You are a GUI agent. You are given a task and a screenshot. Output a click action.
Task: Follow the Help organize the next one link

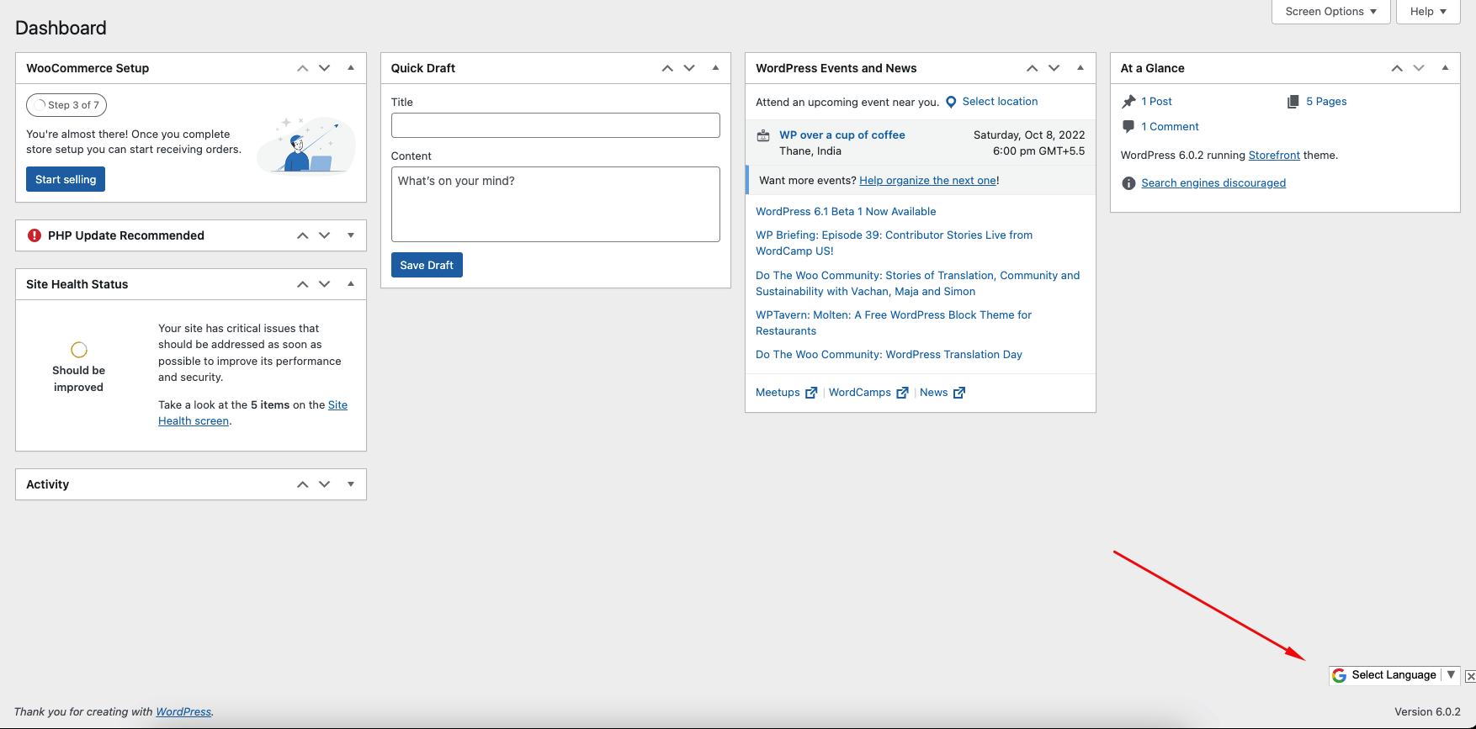coord(928,181)
